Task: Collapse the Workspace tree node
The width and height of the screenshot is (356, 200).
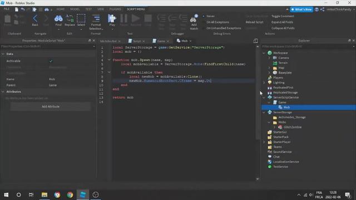Action: pyautogui.click(x=264, y=53)
